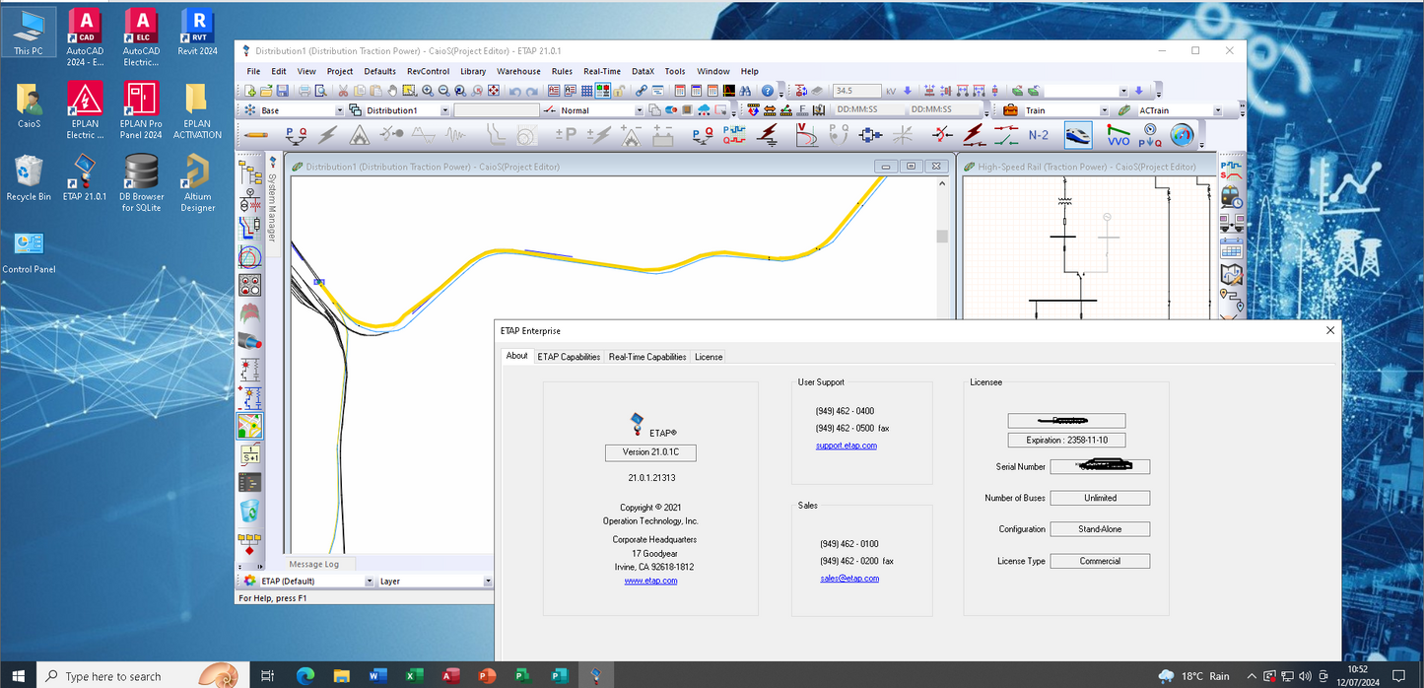This screenshot has height=688, width=1424.
Task: Click the Version 21.0.1C button
Action: click(650, 452)
